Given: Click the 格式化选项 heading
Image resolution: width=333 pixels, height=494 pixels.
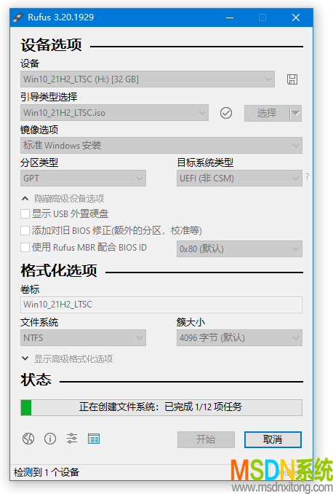Looking at the screenshot, I should (59, 270).
